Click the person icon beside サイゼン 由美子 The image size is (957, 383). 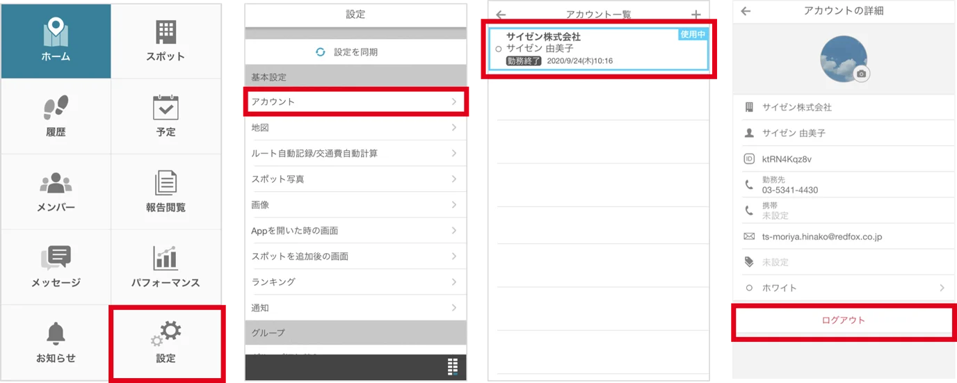tap(749, 133)
